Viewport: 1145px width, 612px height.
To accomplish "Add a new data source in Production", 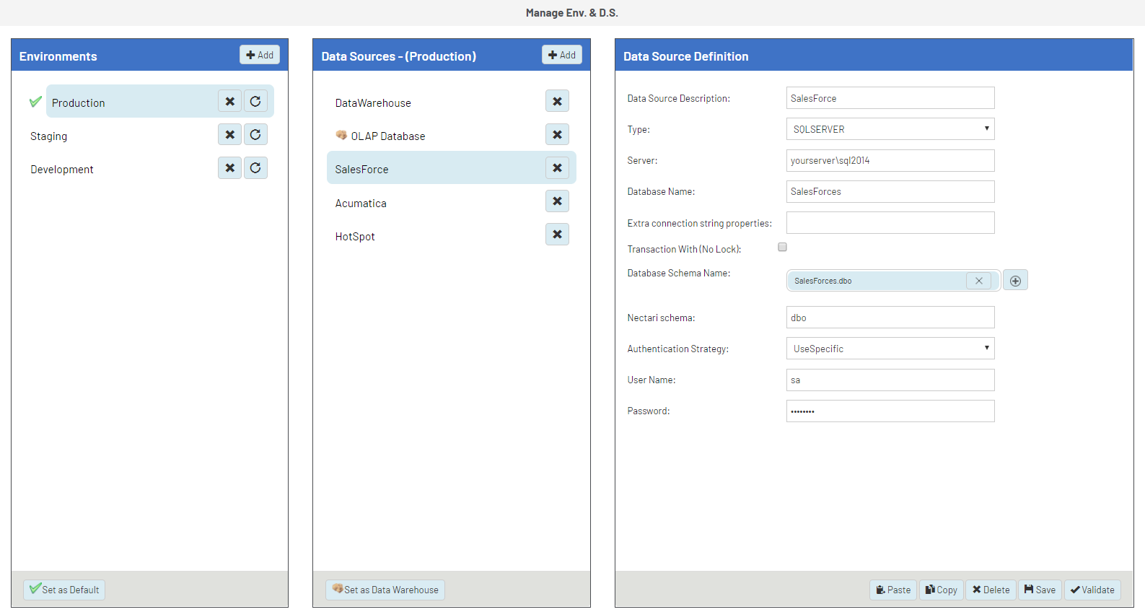I will [x=562, y=55].
